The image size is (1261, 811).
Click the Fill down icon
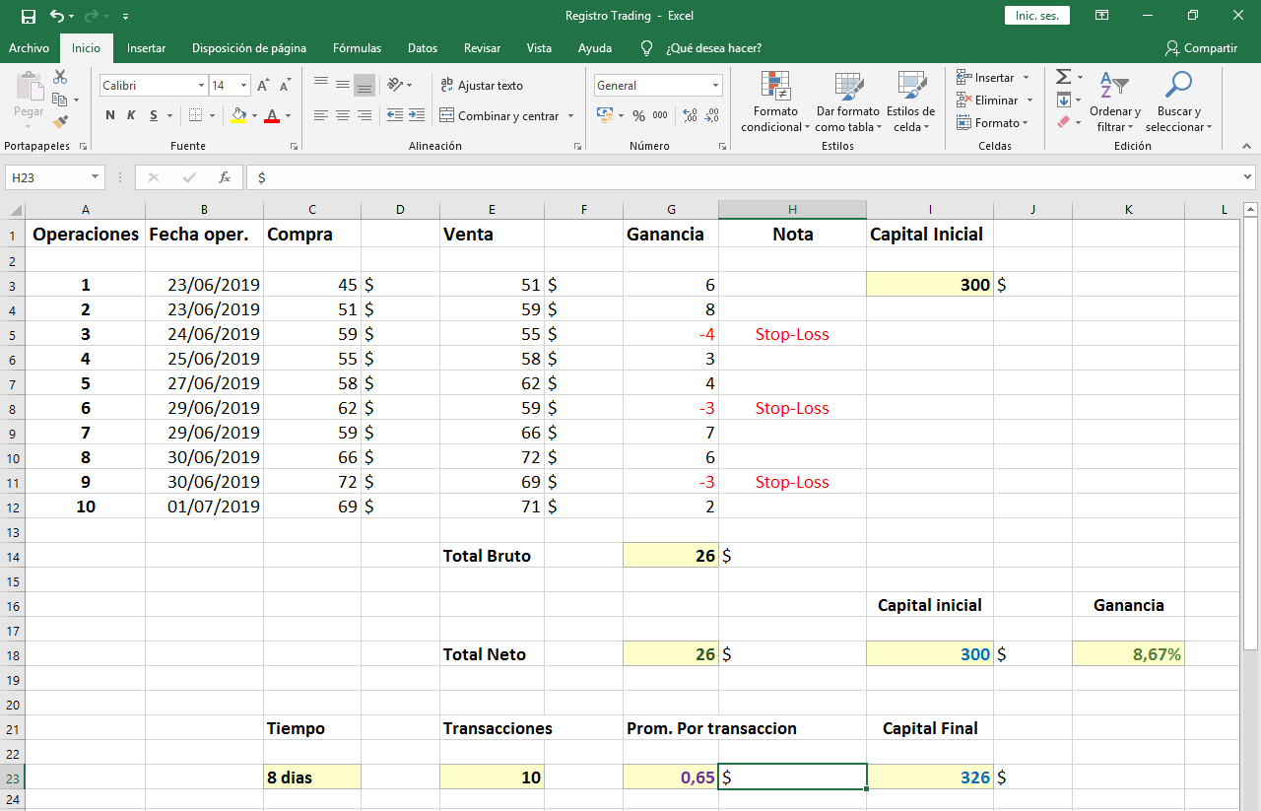[x=1063, y=100]
